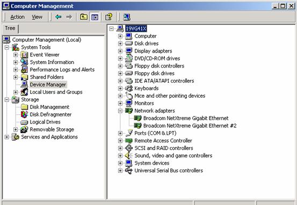Select Shared Folders text in tree

(47, 77)
